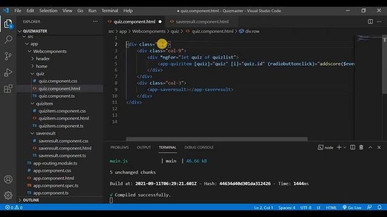Click LF end of line setting
The height and width of the screenshot is (217, 387).
(319, 207)
